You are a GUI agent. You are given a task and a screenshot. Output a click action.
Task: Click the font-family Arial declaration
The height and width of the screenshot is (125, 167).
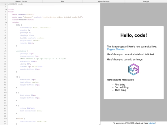click(x=36, y=27)
